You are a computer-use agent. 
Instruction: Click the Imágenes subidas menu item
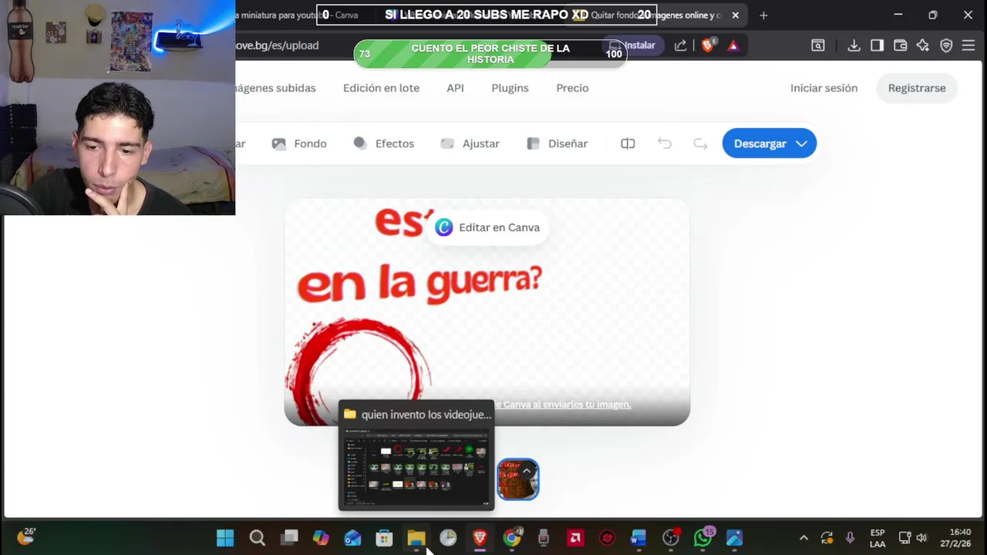tap(275, 88)
